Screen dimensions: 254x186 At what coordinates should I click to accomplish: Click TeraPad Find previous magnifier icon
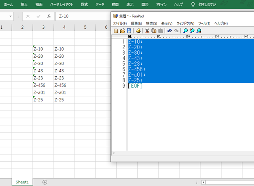coord(192,31)
